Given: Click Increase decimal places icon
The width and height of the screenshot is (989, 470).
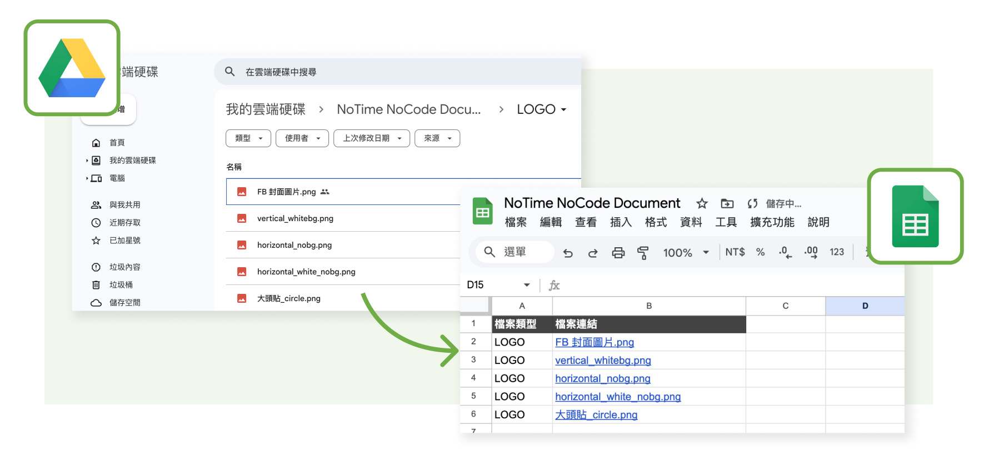Looking at the screenshot, I should tap(811, 252).
